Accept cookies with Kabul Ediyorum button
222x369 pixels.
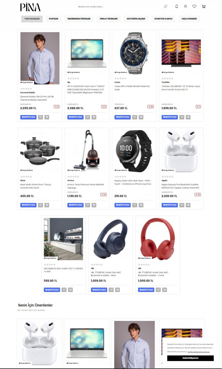point(191,358)
